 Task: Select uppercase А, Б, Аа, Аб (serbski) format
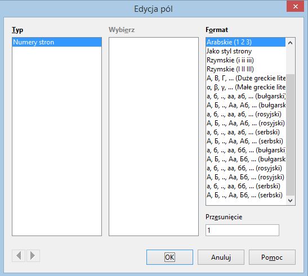(245, 141)
